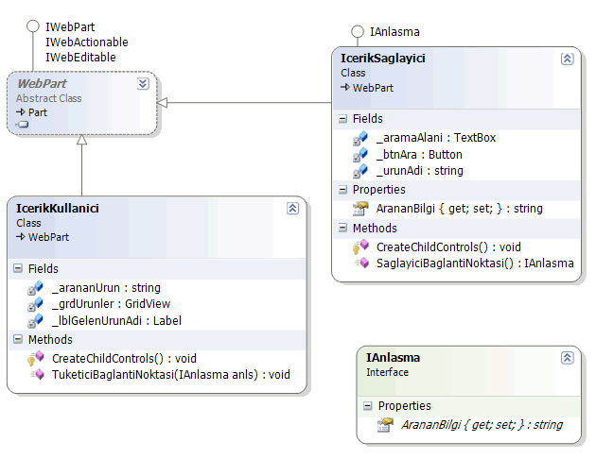Click the _btnAra field icon
The image size is (596, 459).
[x=359, y=155]
